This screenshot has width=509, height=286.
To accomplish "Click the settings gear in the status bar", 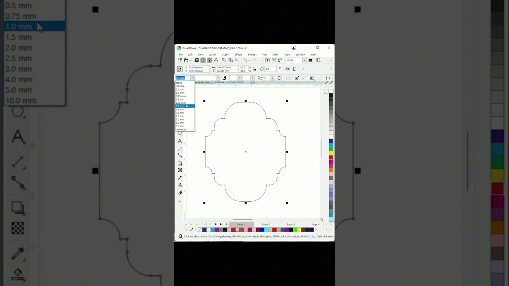I will tap(180, 236).
